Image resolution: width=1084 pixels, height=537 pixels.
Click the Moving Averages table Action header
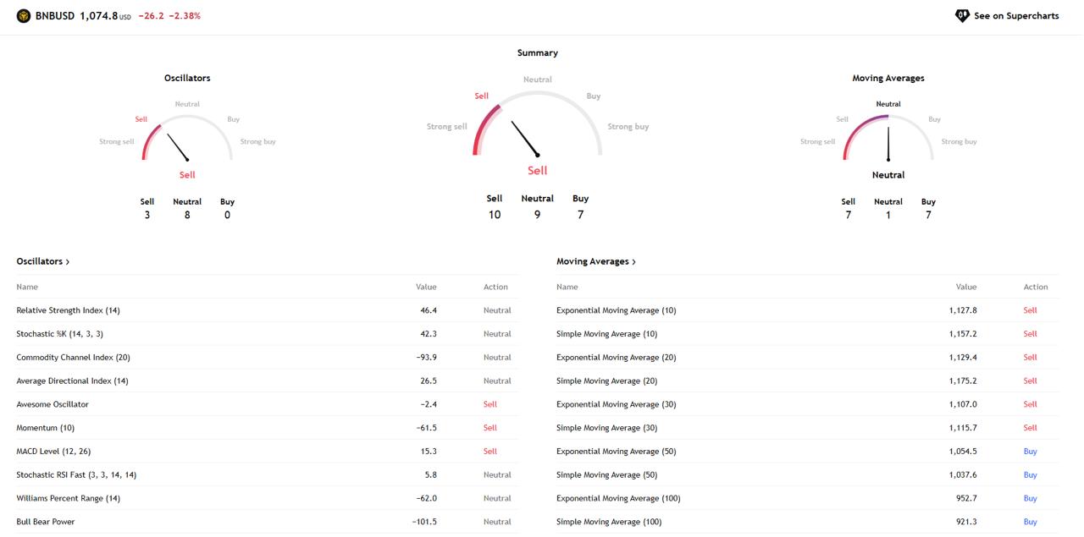point(1035,287)
